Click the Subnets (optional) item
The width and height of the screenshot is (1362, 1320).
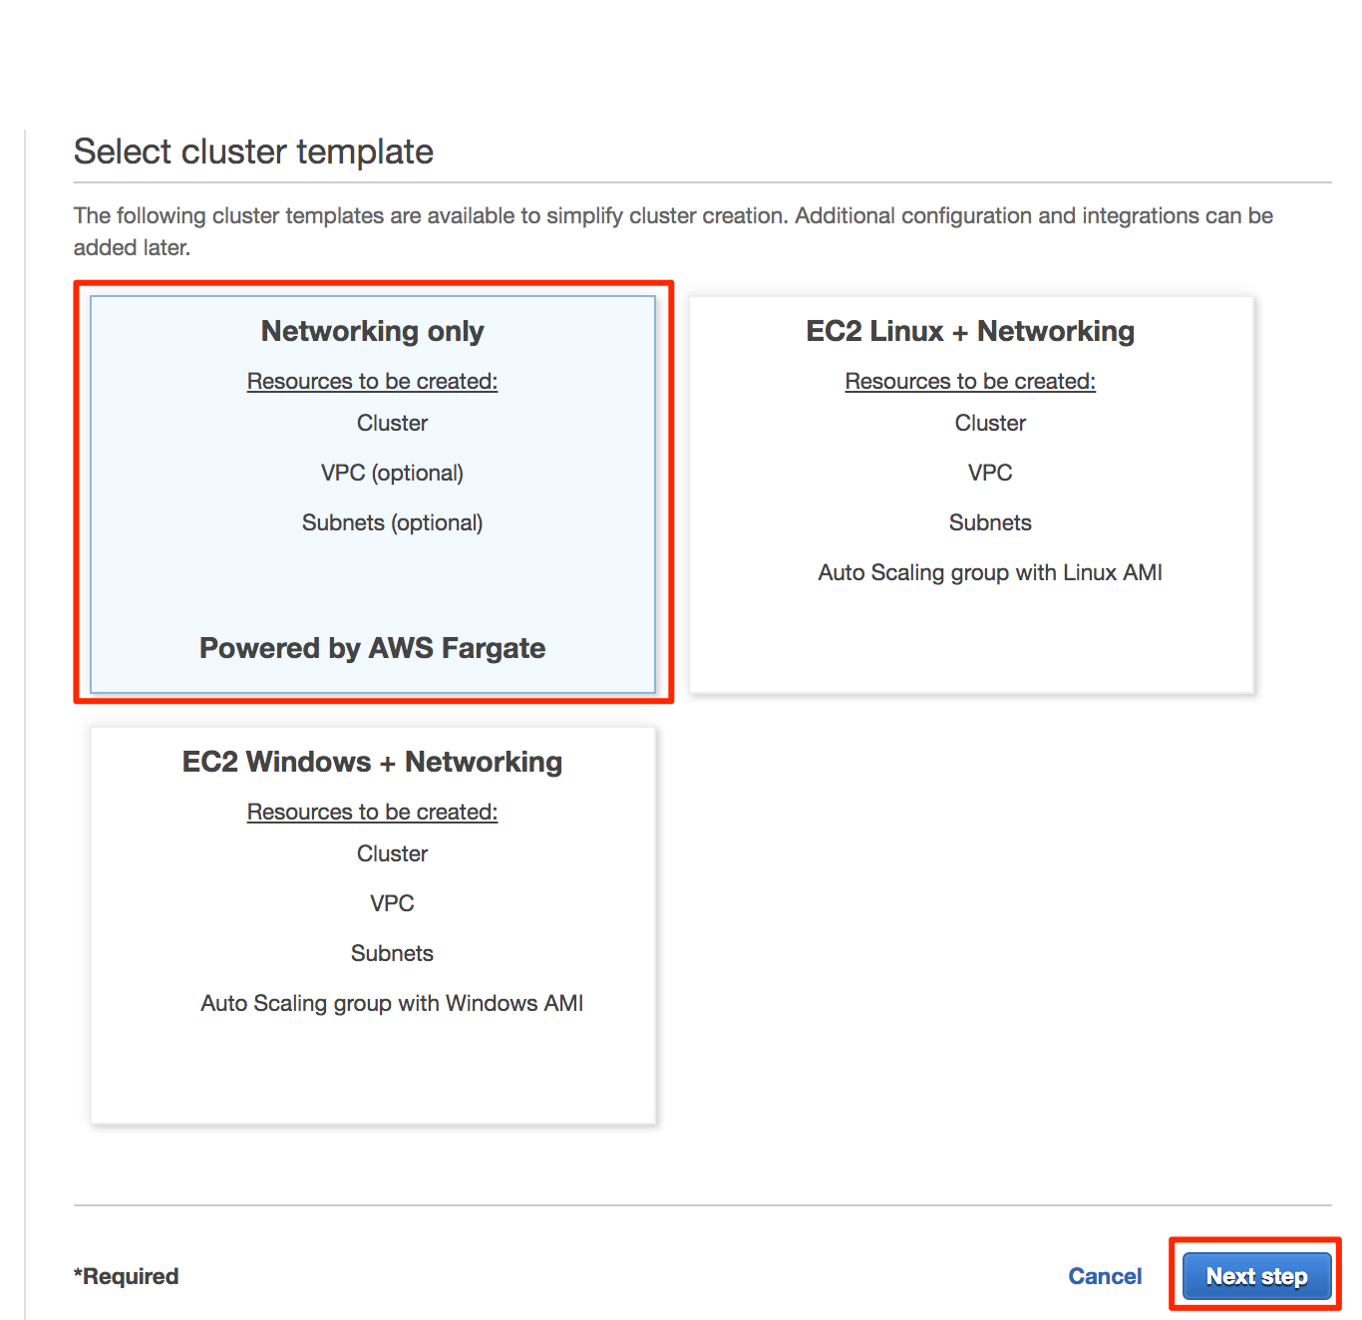(x=392, y=522)
